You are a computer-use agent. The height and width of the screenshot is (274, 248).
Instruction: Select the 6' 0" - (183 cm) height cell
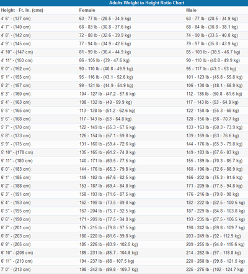coord(15,169)
